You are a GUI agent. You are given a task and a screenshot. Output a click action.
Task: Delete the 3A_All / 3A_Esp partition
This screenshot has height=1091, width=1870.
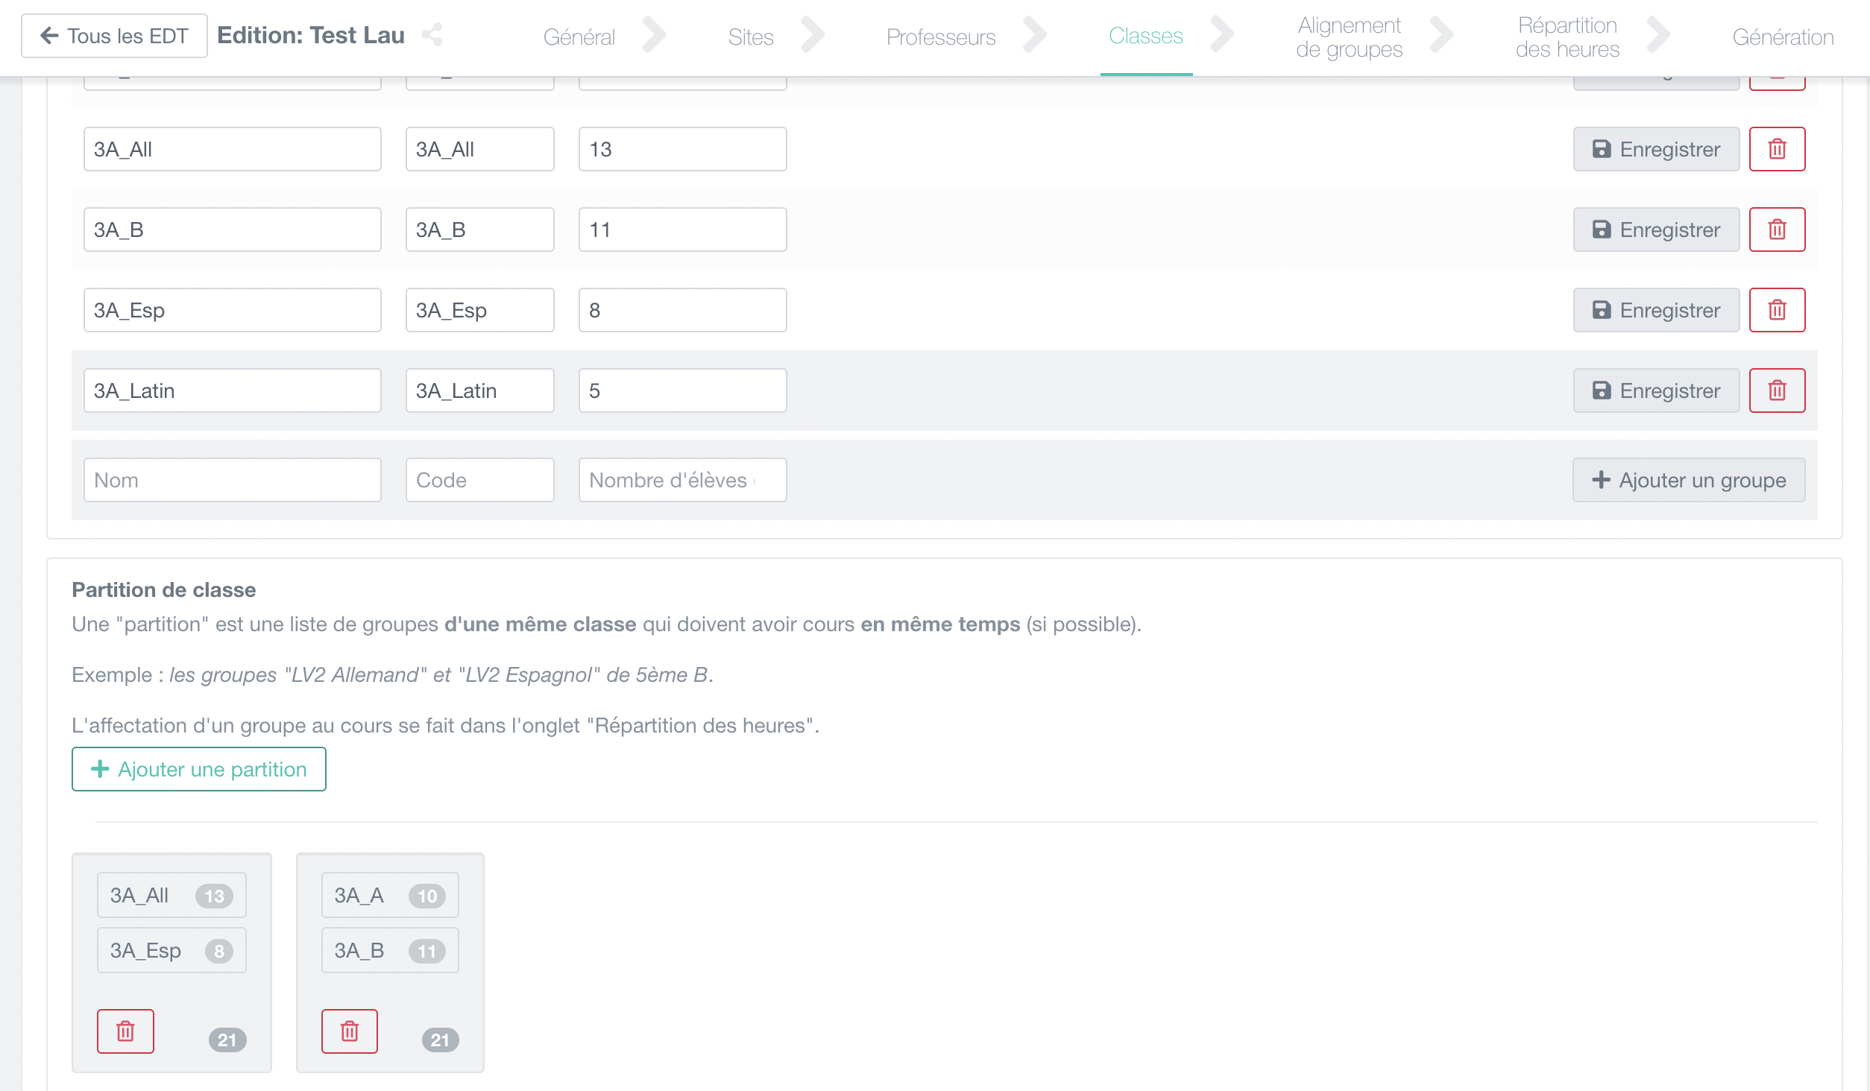coord(125,1031)
